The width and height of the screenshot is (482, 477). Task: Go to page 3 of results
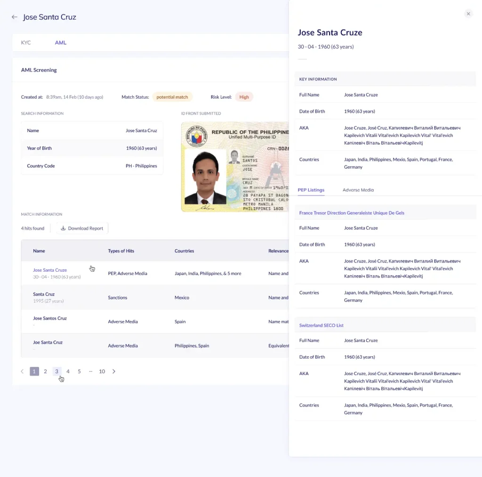pyautogui.click(x=56, y=371)
